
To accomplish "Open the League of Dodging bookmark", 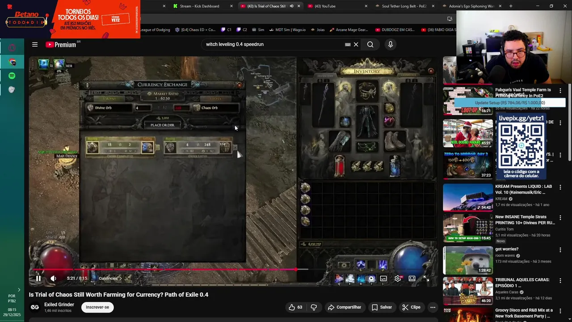I will coord(155,30).
